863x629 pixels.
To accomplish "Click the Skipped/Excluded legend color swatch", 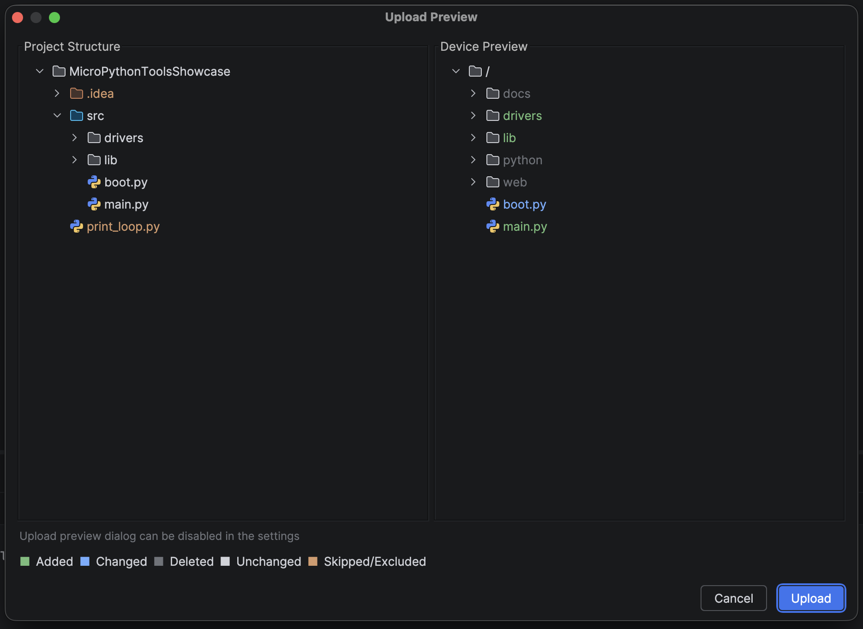I will 313,562.
